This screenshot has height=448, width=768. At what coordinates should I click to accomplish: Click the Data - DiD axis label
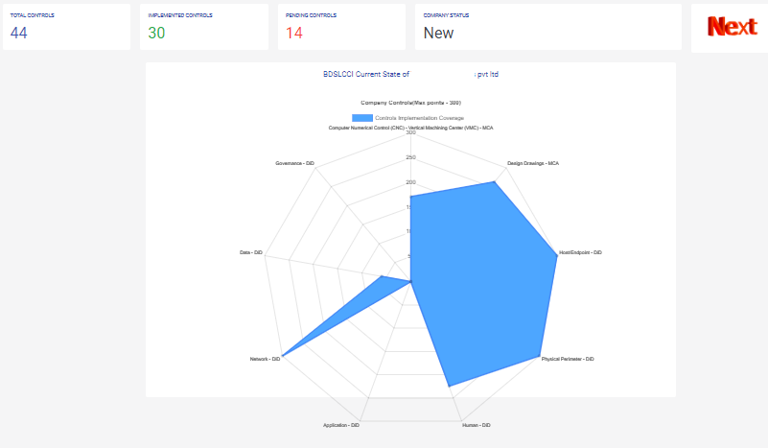(x=251, y=252)
